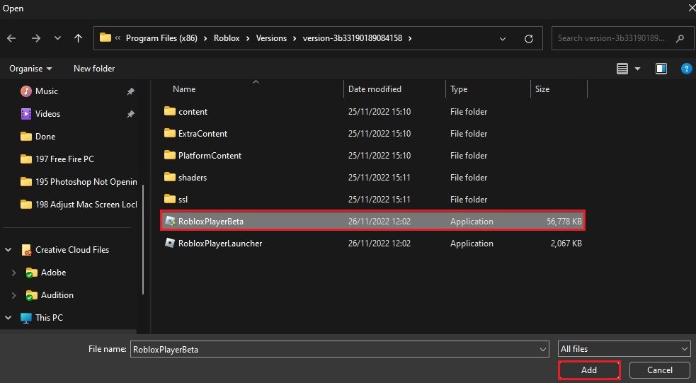Click the sidebar vertical scrollbar

143,240
